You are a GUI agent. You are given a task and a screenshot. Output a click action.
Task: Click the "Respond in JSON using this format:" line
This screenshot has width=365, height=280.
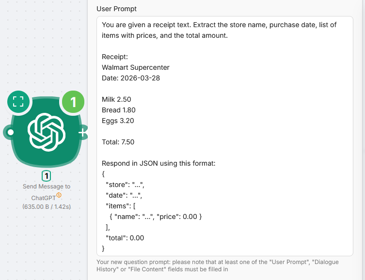tap(159, 163)
